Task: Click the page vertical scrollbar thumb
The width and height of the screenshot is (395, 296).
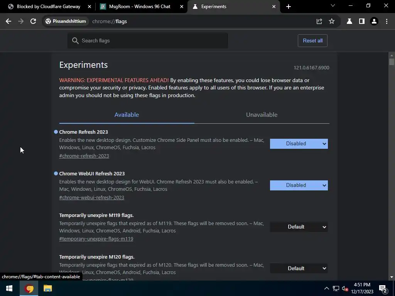Action: [x=392, y=62]
